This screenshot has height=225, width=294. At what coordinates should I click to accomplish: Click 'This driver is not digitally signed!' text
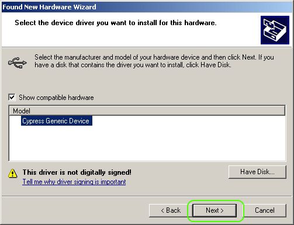[77, 172]
